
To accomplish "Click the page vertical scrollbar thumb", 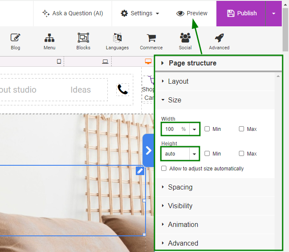I will coord(285,30).
